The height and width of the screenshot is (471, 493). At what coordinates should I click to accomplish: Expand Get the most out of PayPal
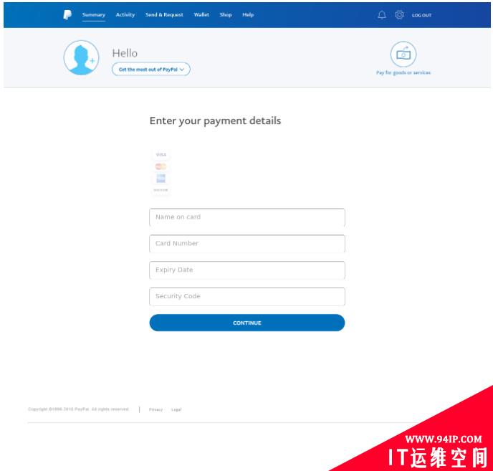[151, 70]
